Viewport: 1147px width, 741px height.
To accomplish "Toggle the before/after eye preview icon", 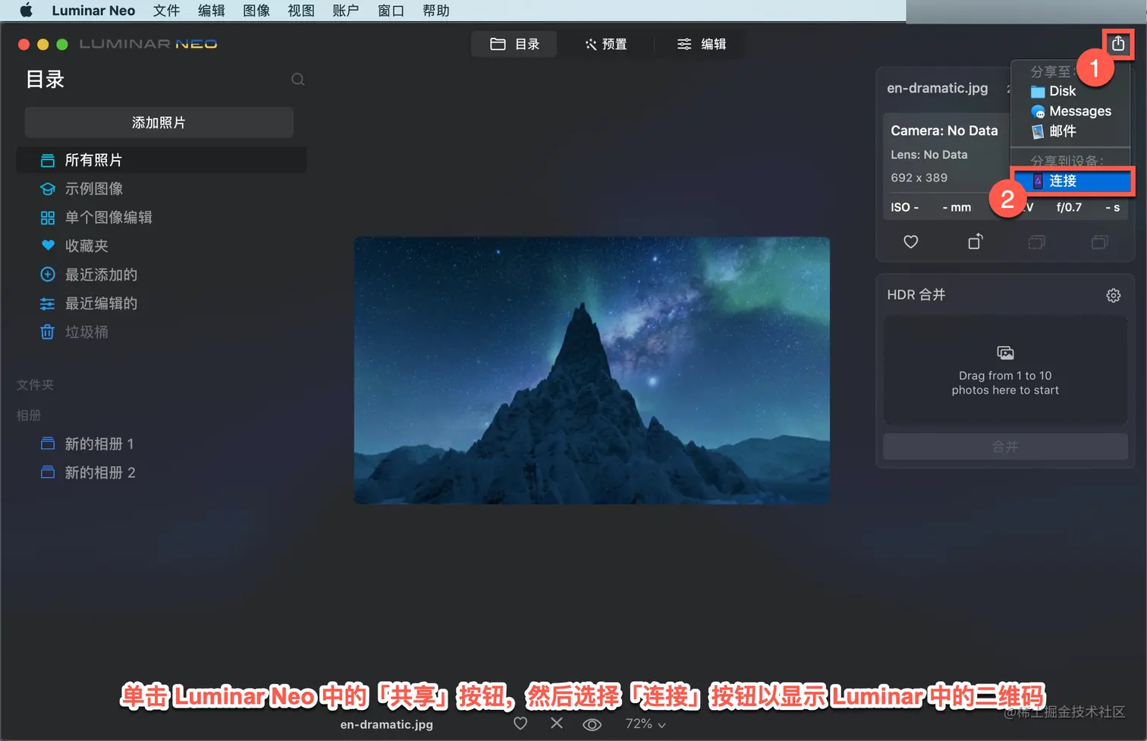I will pyautogui.click(x=592, y=724).
